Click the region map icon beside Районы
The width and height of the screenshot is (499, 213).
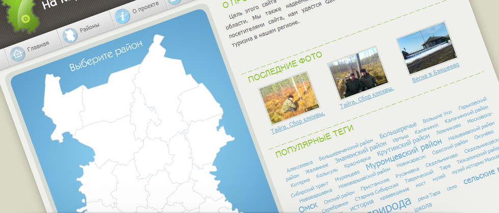[x=70, y=35]
